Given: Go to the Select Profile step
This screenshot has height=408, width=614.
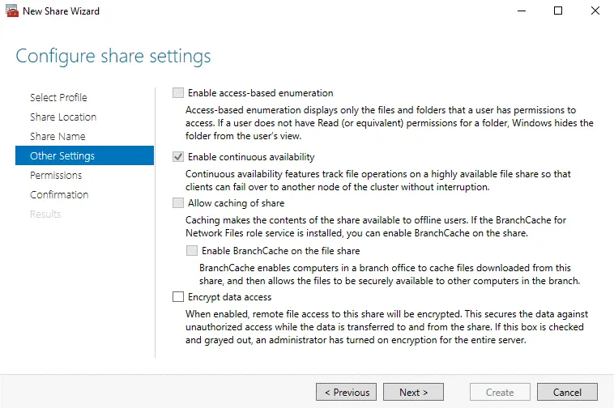Looking at the screenshot, I should coord(58,97).
